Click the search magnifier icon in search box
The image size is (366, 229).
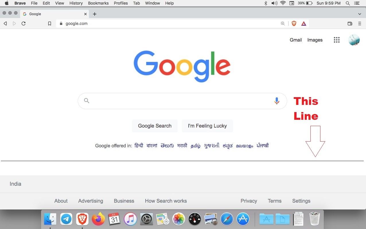[87, 101]
